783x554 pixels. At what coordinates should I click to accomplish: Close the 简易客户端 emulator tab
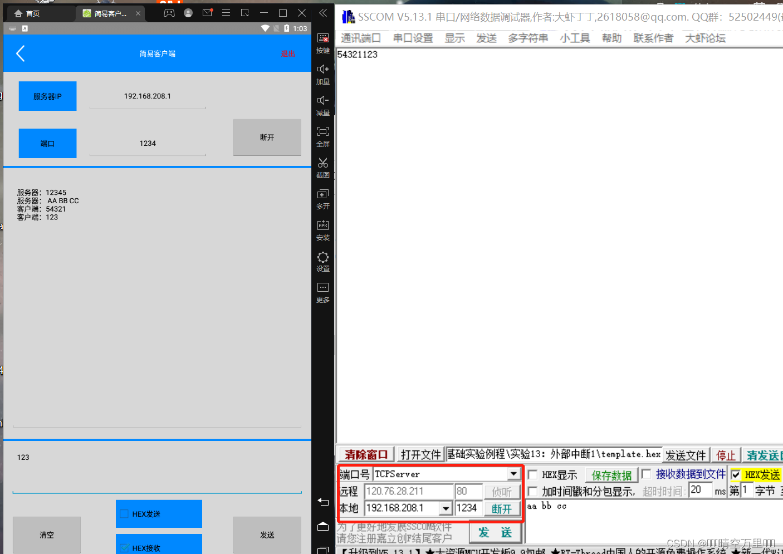138,13
